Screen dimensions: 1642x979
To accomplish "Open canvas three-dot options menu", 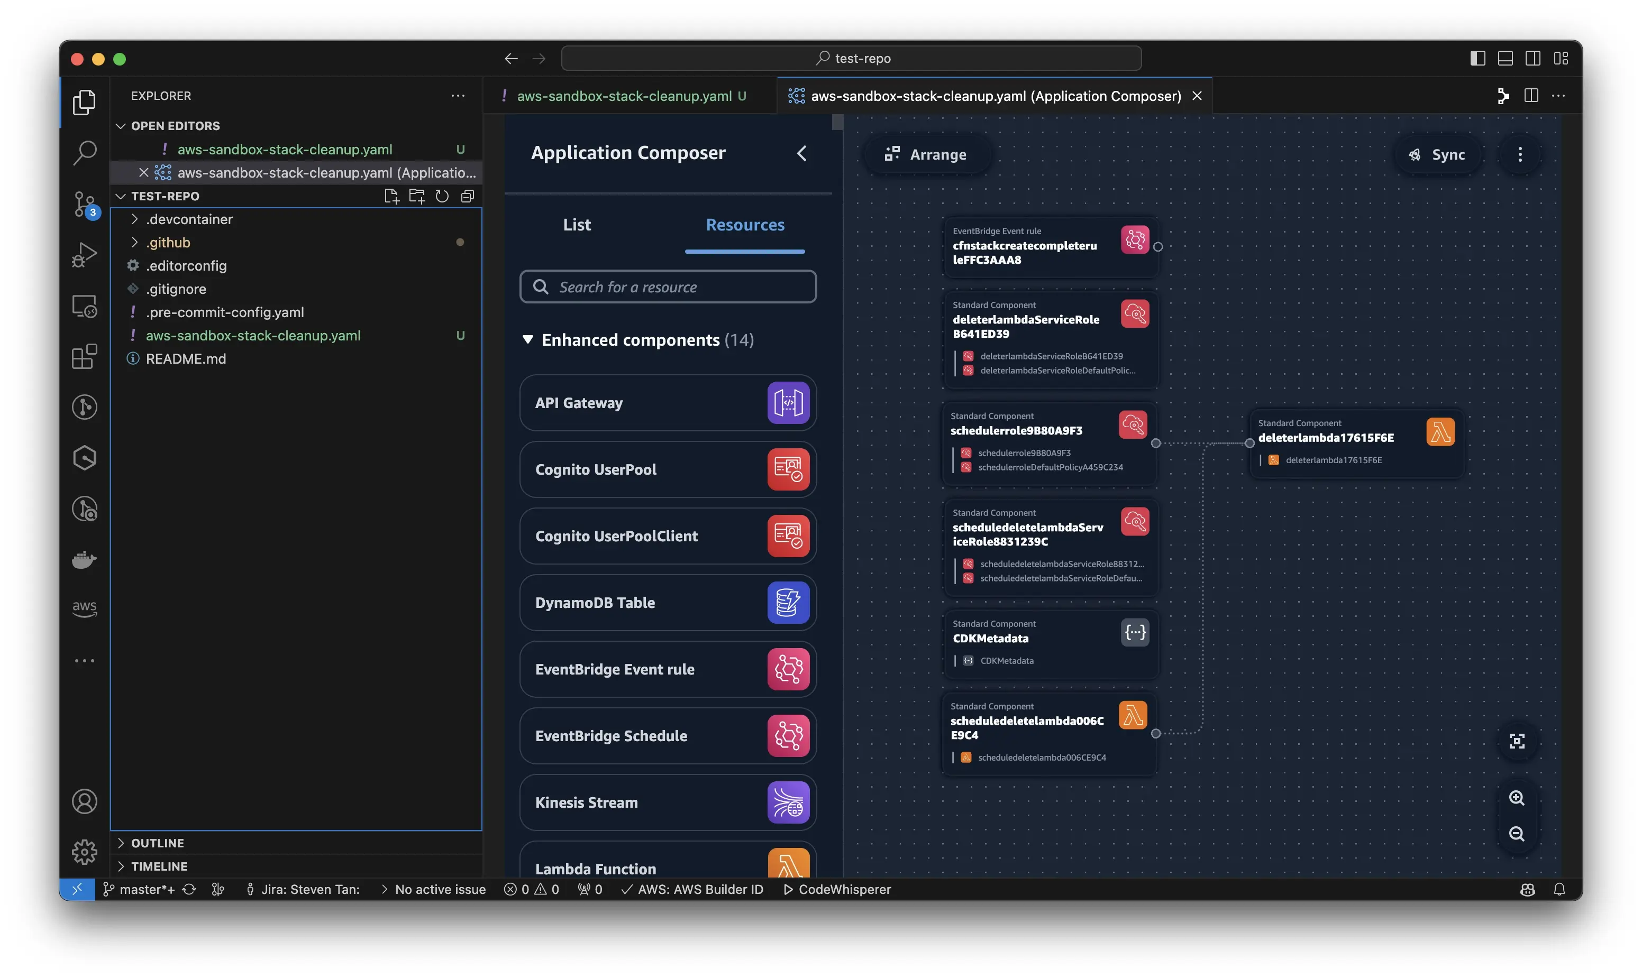I will [1520, 154].
